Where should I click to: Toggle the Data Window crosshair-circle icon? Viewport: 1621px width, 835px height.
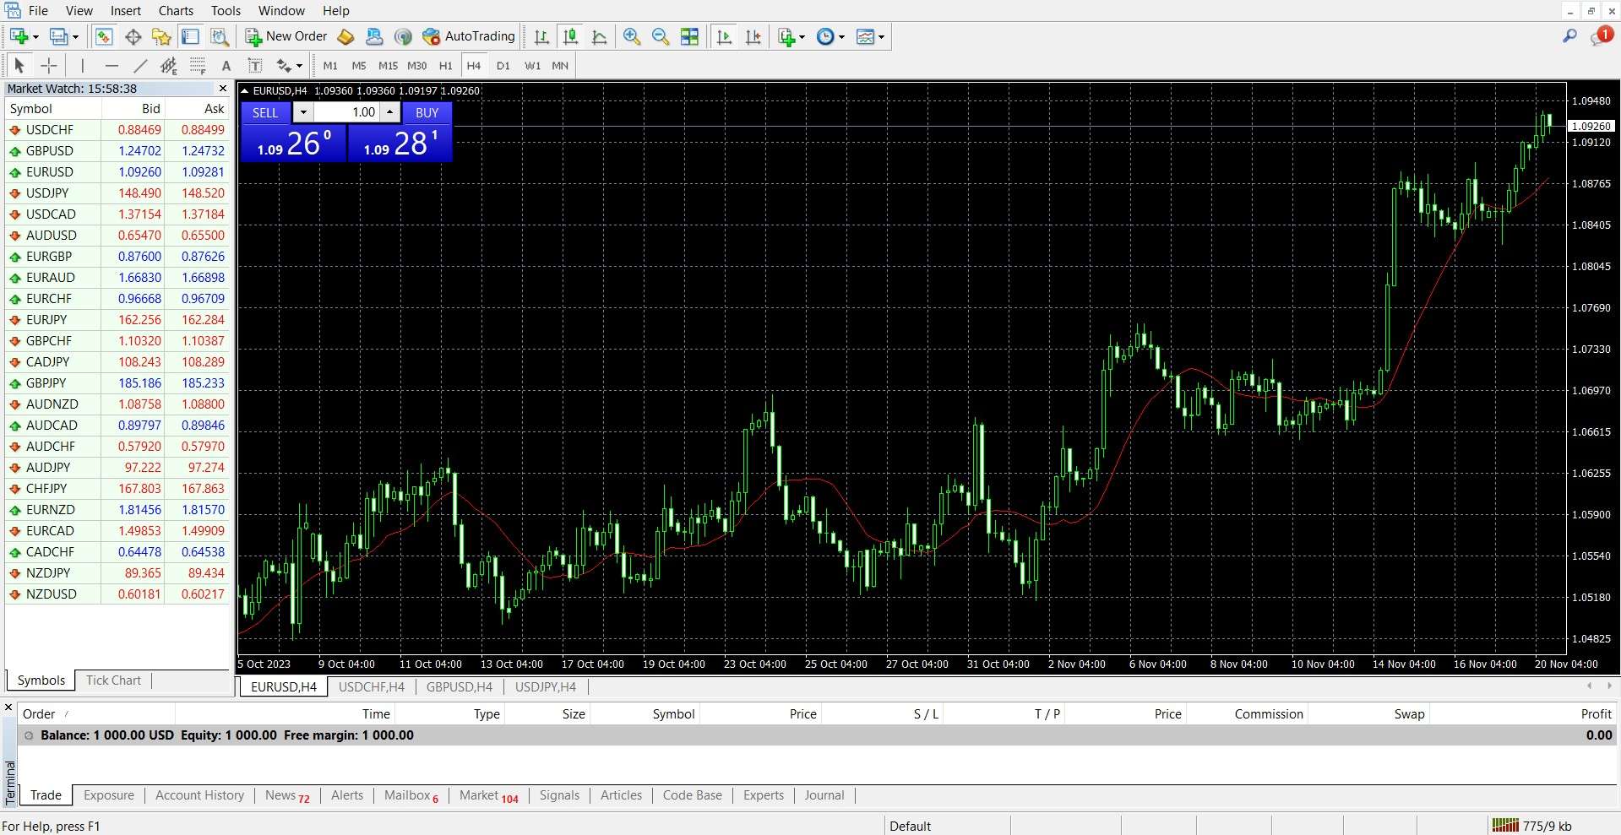(133, 36)
